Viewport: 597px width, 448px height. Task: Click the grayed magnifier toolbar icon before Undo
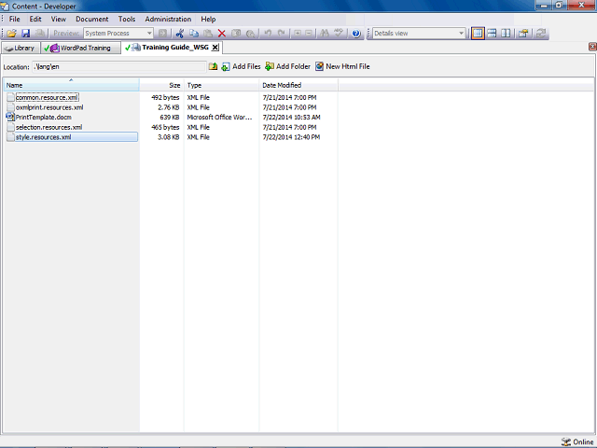(x=250, y=34)
